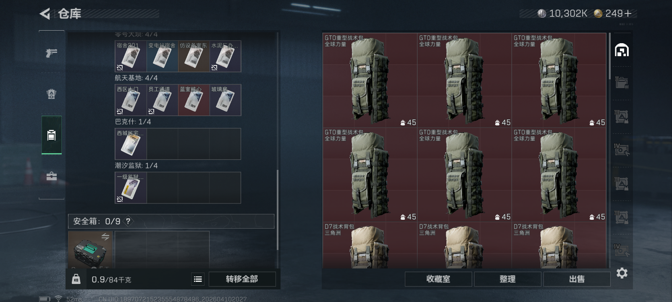Open the briefcase sidebar tab
Image resolution: width=672 pixels, height=302 pixels.
pos(51,176)
